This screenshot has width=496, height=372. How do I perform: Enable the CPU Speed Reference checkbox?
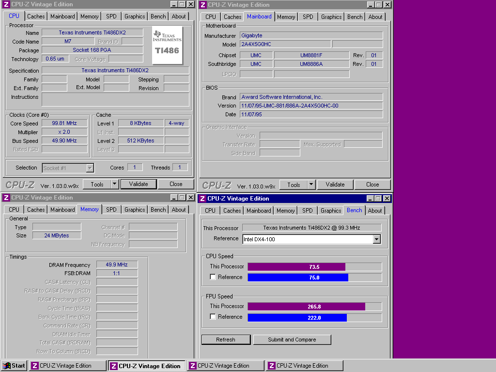[213, 277]
